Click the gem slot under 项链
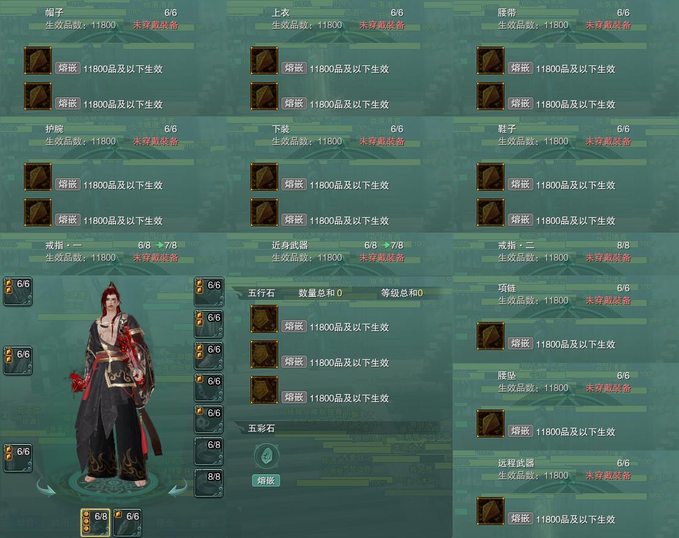Screen dimensions: 679x538 490,336
